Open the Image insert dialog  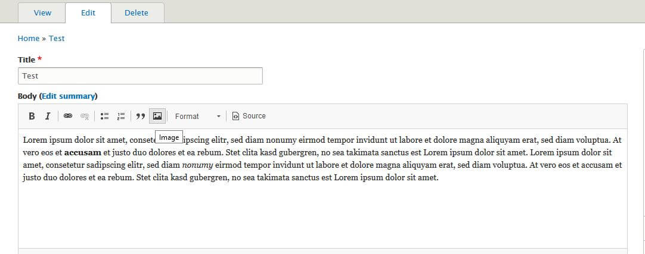pyautogui.click(x=157, y=116)
